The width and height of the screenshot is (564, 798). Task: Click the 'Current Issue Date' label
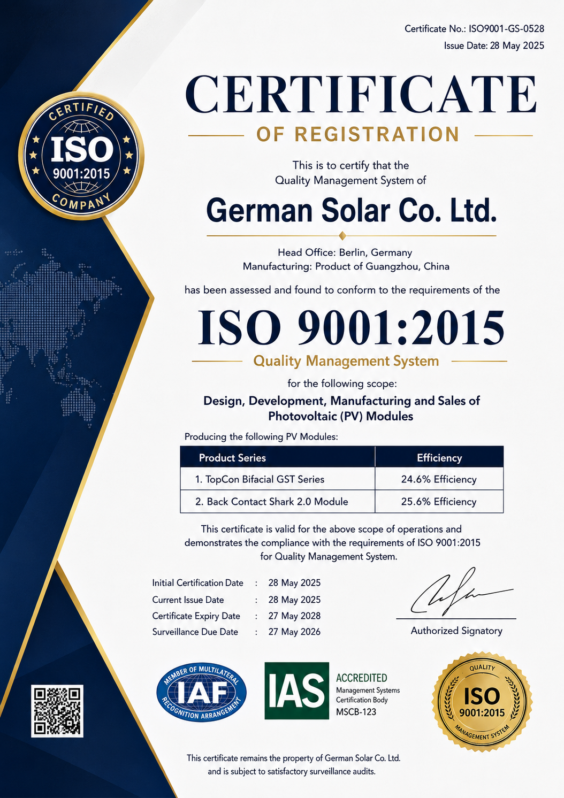click(188, 600)
